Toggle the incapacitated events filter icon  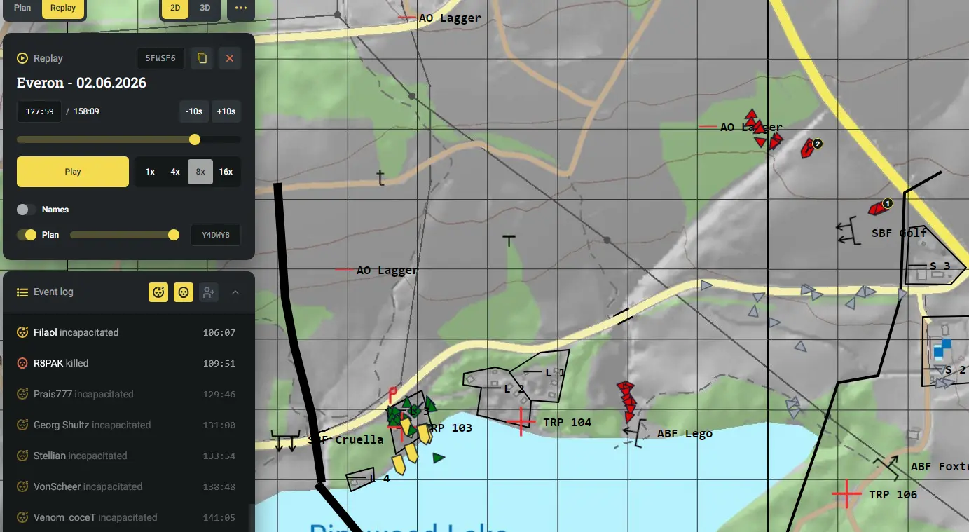tap(158, 292)
